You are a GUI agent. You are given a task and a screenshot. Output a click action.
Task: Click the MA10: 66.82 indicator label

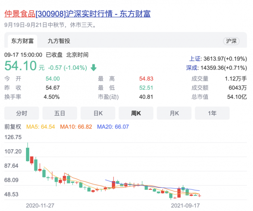point(76,127)
